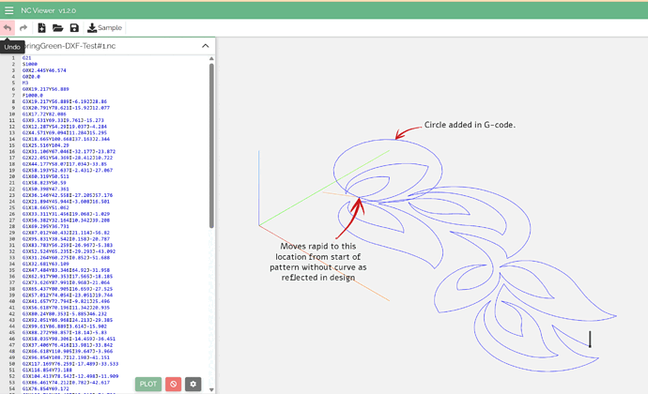This screenshot has width=648, height=394.
Task: Click the F1000.0 feed rate line
Action: point(33,95)
